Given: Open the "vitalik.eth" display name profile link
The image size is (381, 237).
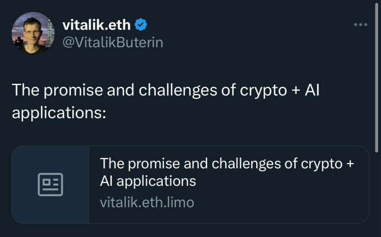Looking at the screenshot, I should tap(97, 24).
